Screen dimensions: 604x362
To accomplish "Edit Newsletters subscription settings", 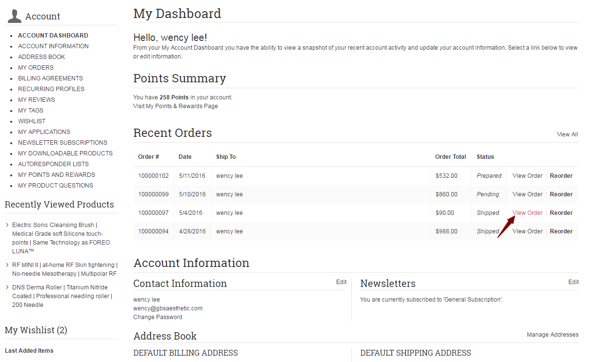I will [573, 282].
